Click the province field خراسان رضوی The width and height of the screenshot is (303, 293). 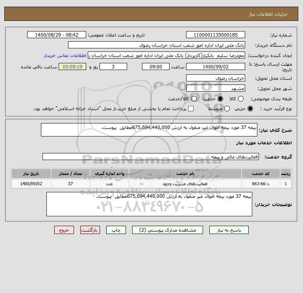pos(216,78)
